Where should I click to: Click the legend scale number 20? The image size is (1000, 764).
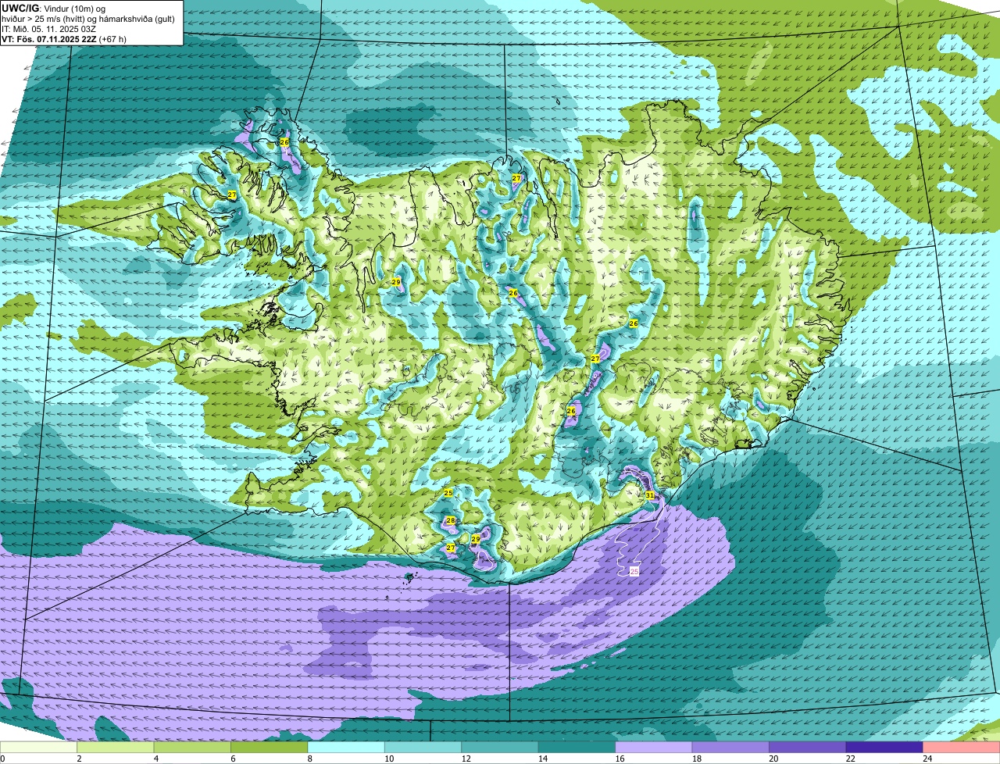(x=773, y=759)
